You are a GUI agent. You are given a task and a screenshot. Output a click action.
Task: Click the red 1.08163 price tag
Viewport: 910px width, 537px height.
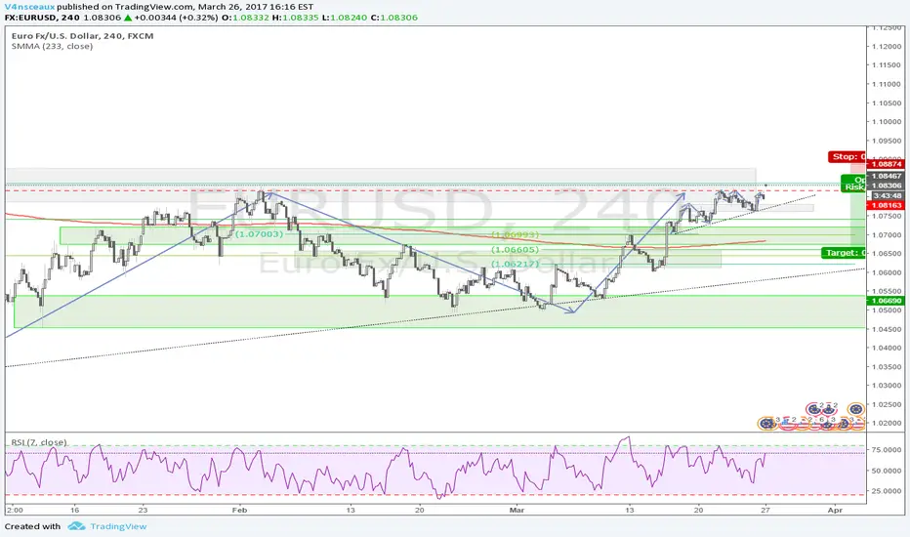point(886,205)
